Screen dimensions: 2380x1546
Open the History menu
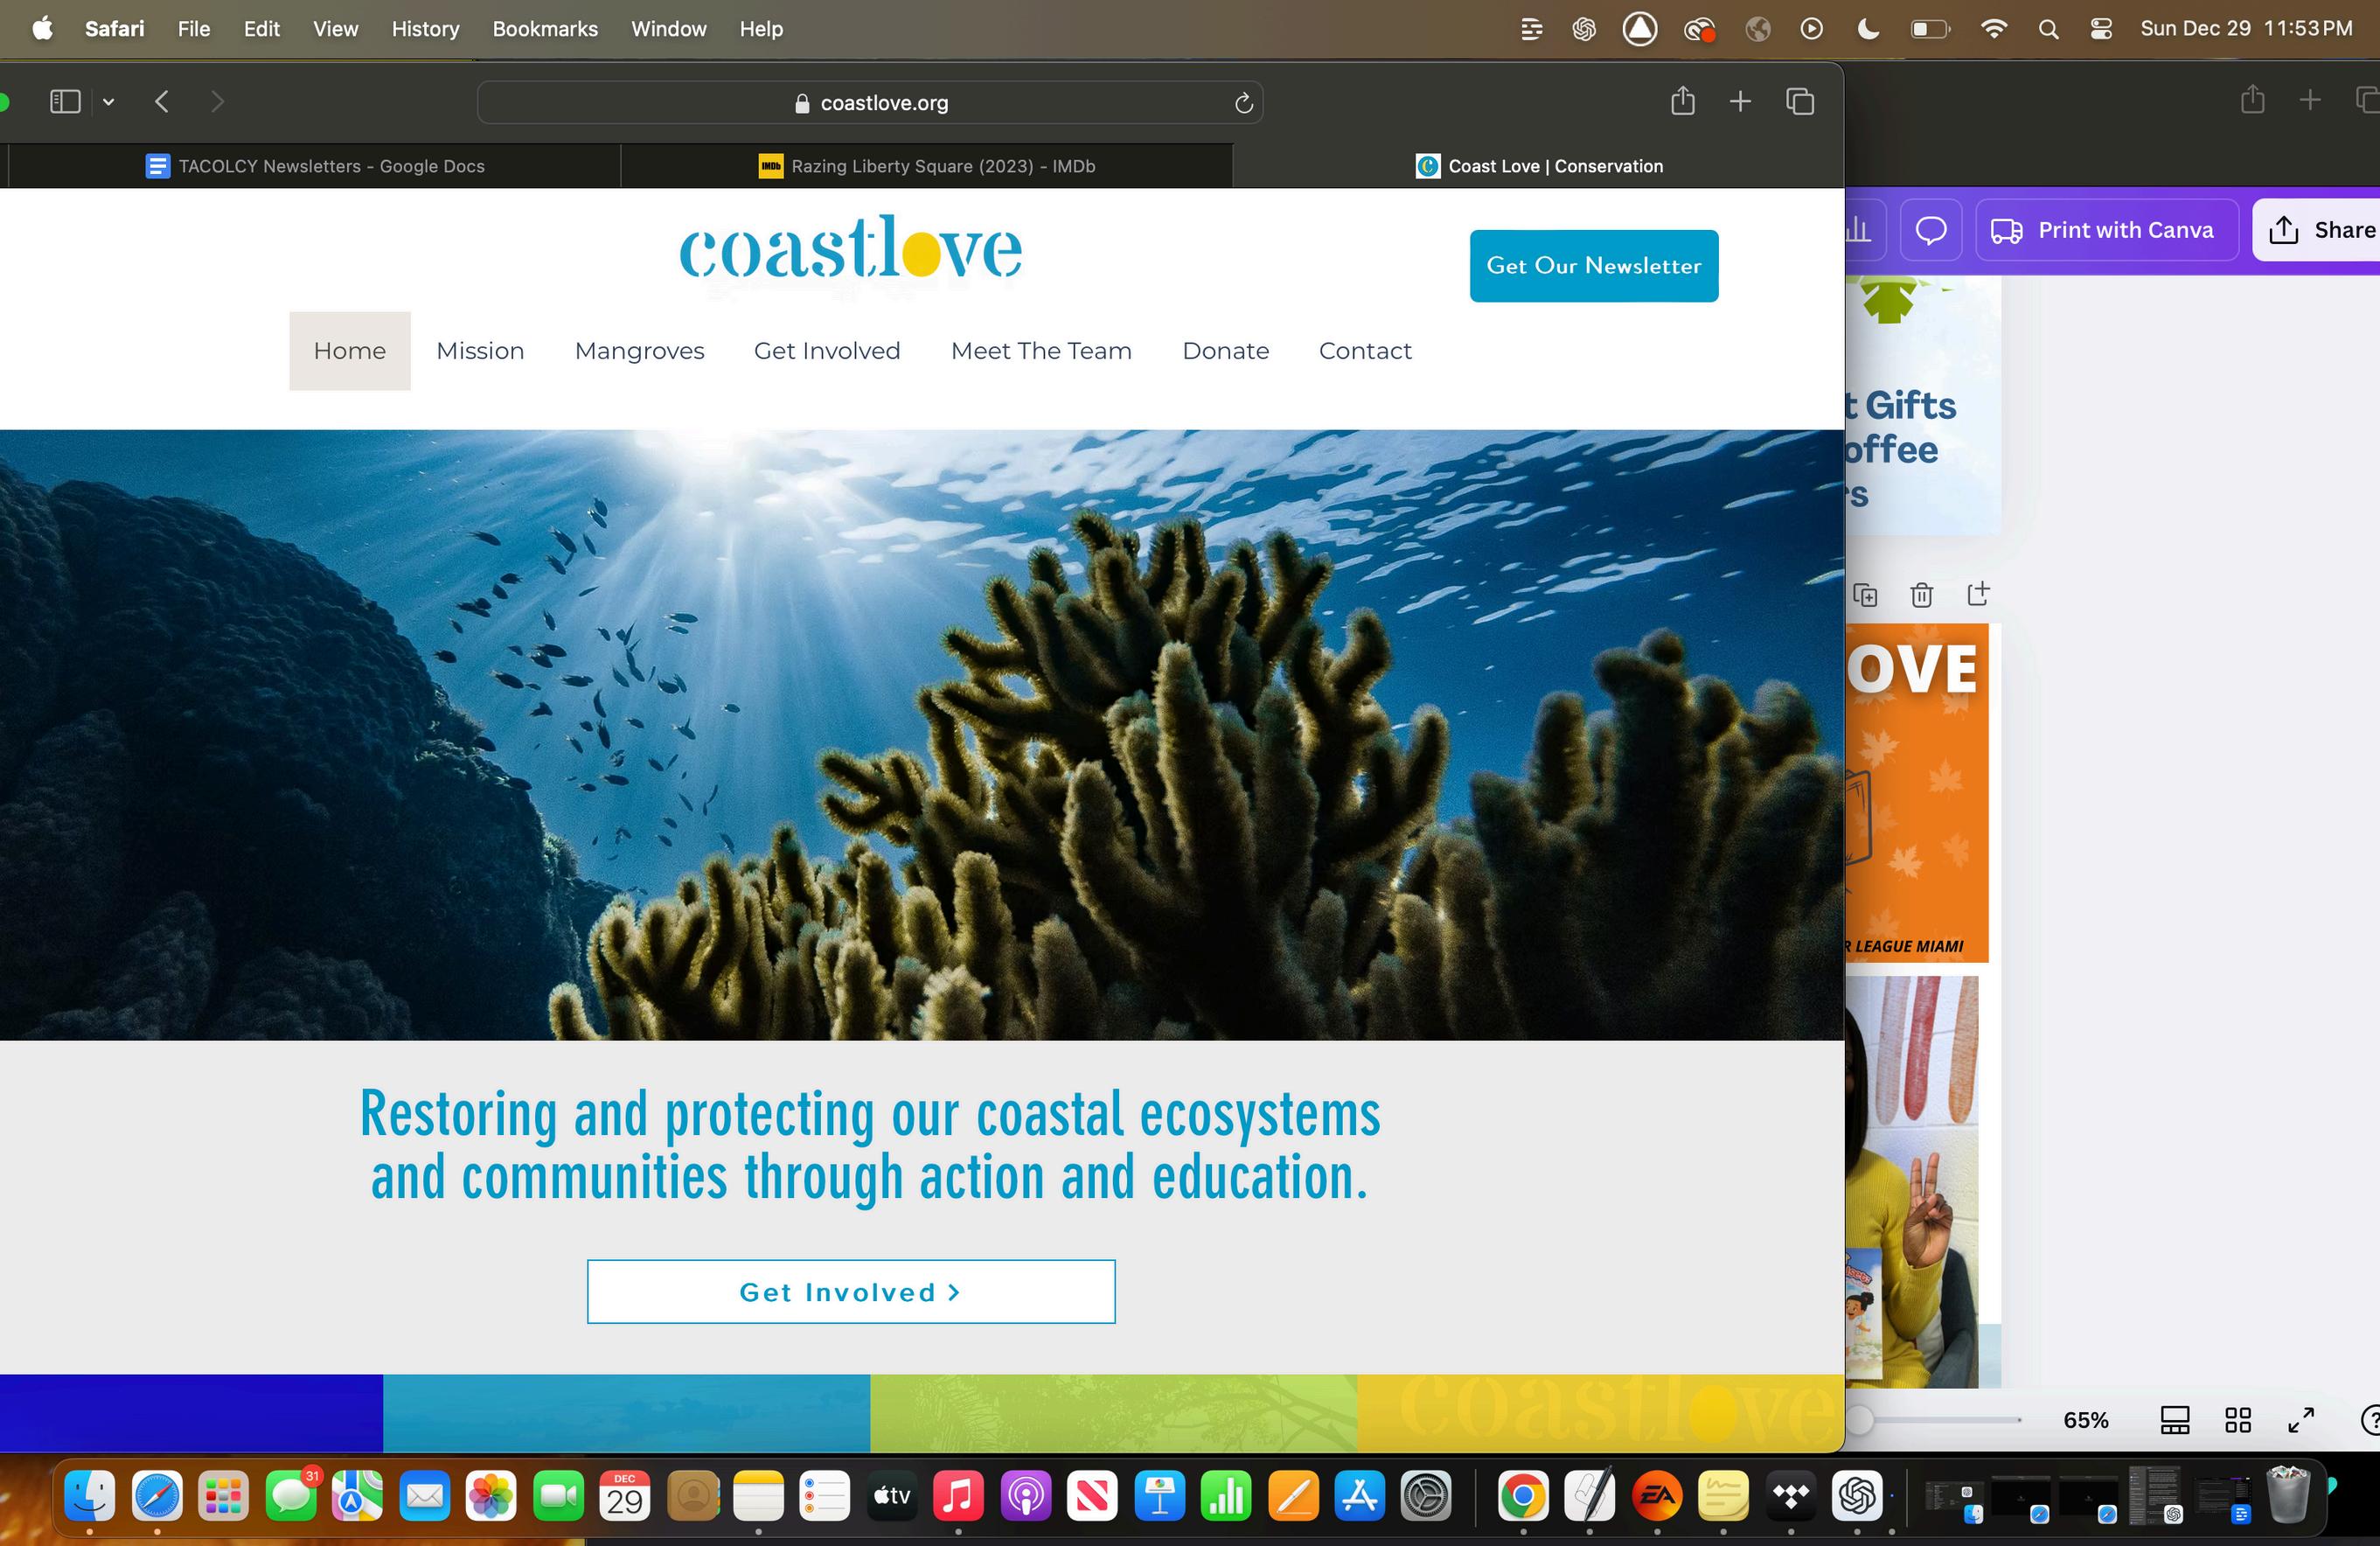pos(425,29)
